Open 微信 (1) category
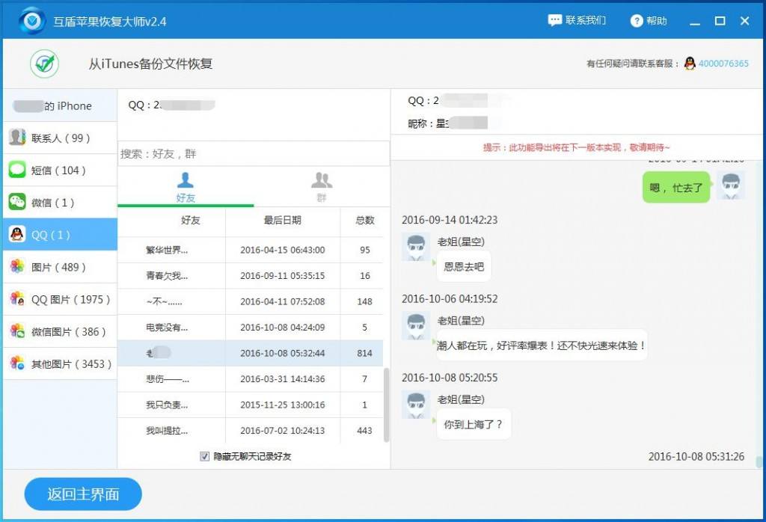This screenshot has height=522, width=766. tap(61, 202)
